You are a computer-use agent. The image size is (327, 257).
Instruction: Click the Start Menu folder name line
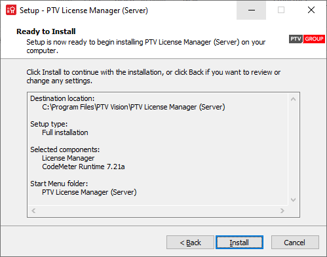click(x=89, y=192)
